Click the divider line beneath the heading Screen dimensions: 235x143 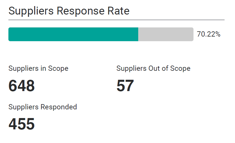tap(116, 20)
